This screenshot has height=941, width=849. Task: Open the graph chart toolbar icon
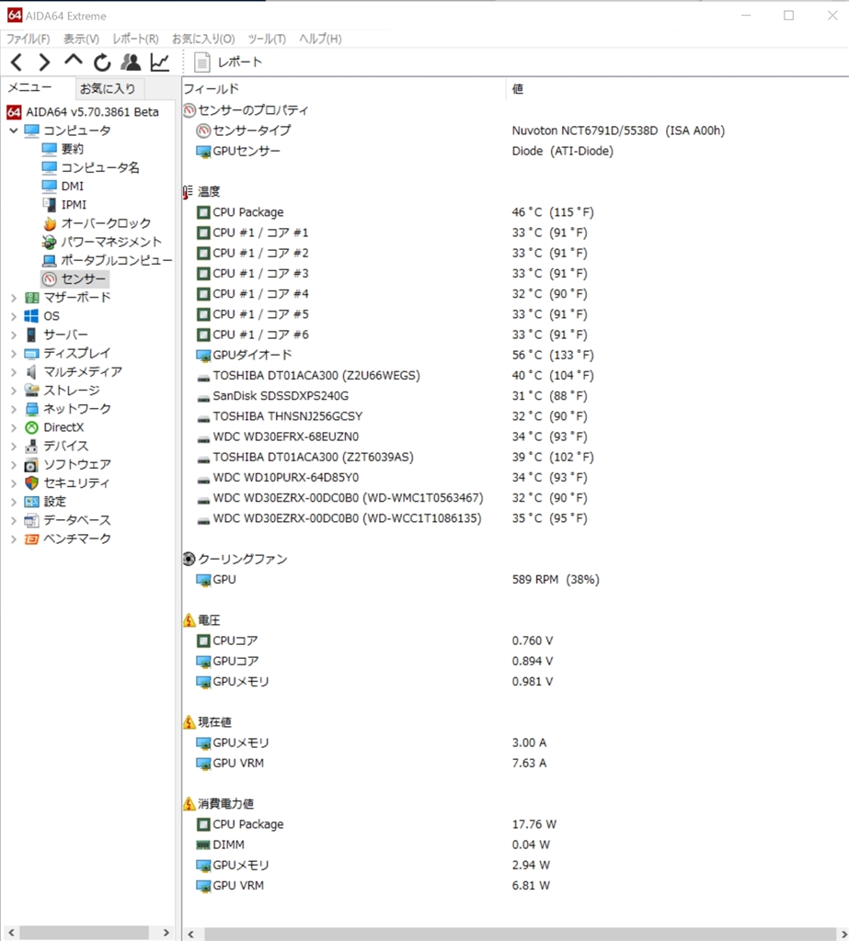pos(160,62)
